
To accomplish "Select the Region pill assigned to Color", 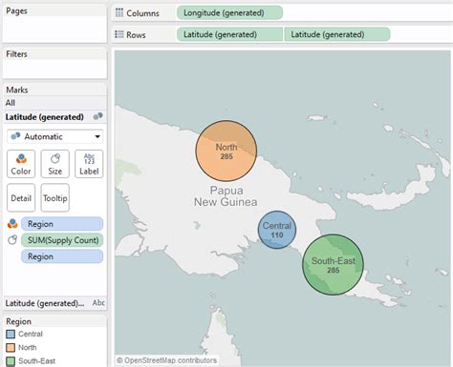I will (62, 224).
